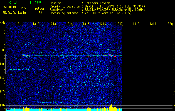Click the 1318 time axis marker
The height and width of the screenshot is (111, 175).
pos(136,24)
